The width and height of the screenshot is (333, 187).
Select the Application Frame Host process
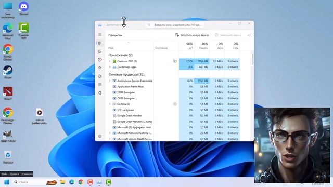coord(130,87)
